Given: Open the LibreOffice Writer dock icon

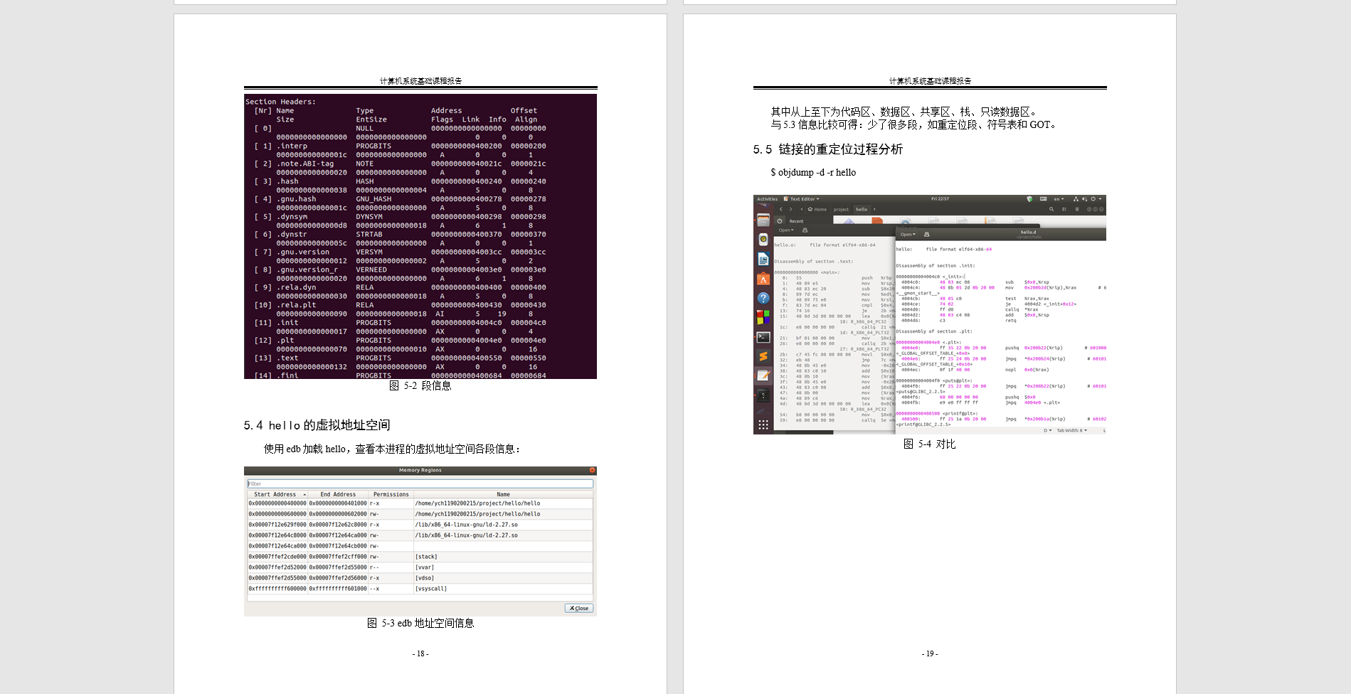Looking at the screenshot, I should (x=763, y=259).
